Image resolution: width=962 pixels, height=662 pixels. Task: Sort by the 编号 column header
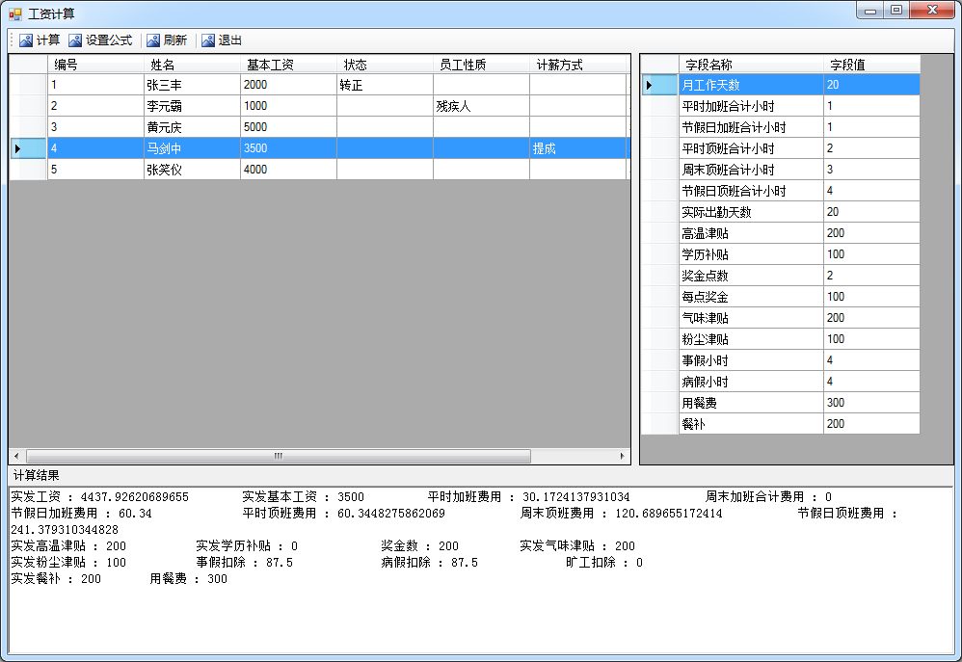tap(95, 65)
